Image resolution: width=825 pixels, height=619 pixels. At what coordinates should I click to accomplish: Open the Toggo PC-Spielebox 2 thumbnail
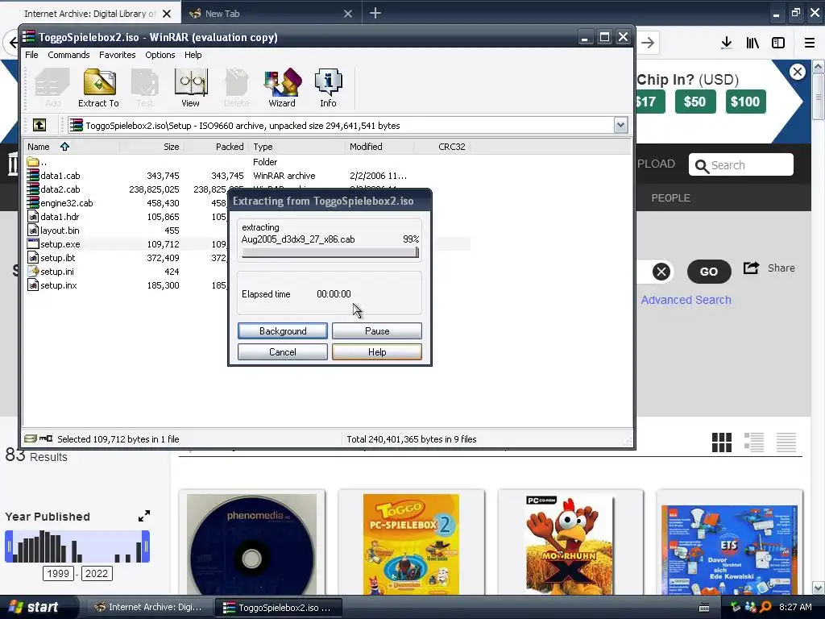411,544
